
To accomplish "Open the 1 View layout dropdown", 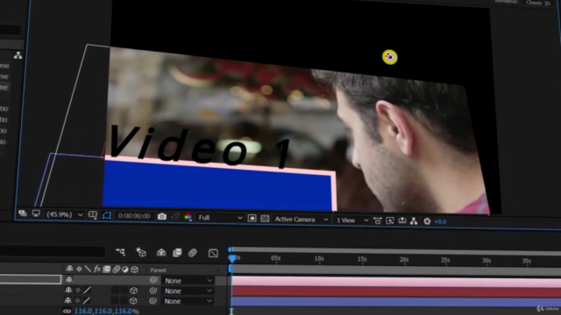I will pos(352,220).
